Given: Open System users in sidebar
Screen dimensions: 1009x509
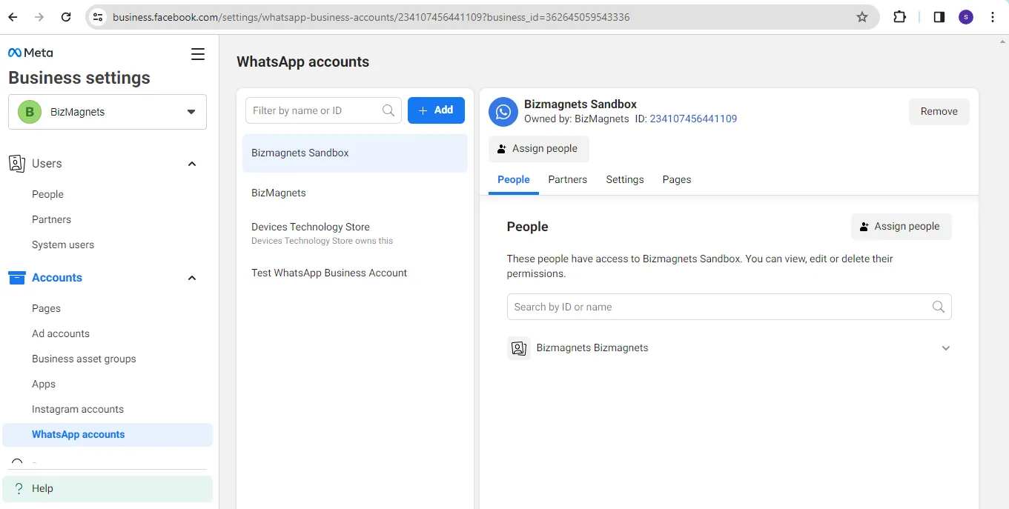Looking at the screenshot, I should (x=63, y=244).
